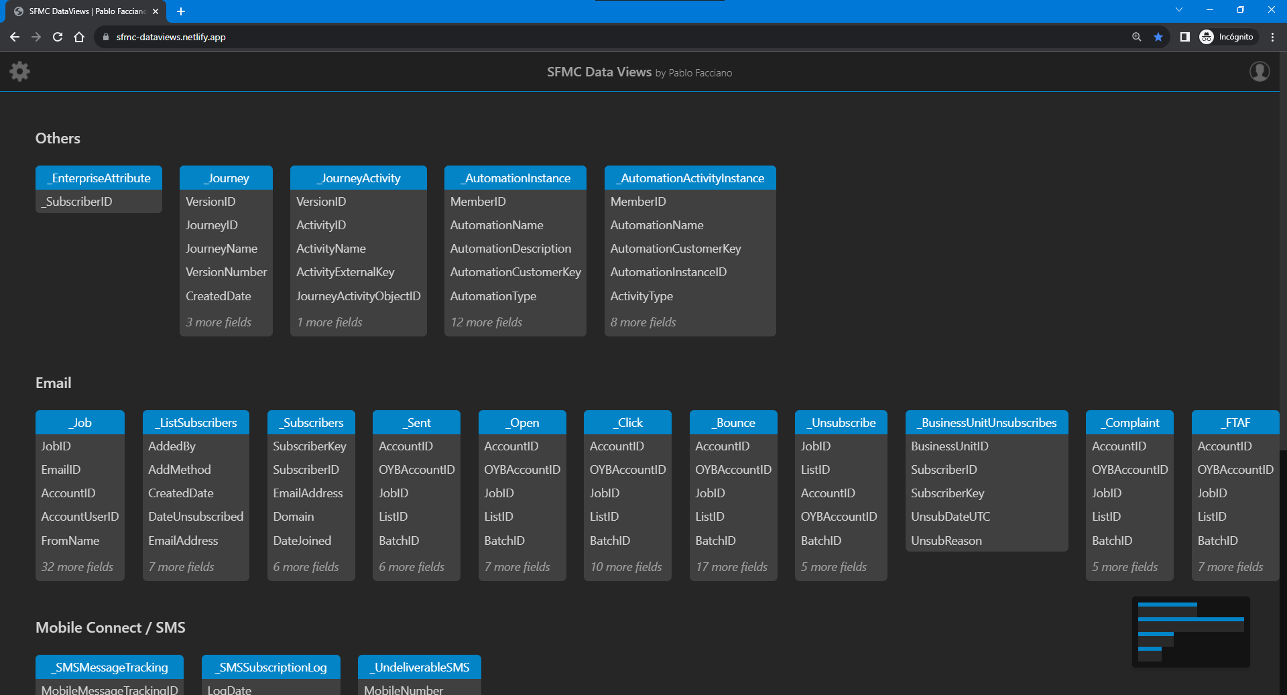The width and height of the screenshot is (1287, 695).
Task: Click the bookmark star icon
Action: 1158,37
